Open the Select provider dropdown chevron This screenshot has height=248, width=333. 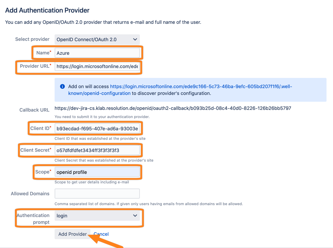point(135,39)
